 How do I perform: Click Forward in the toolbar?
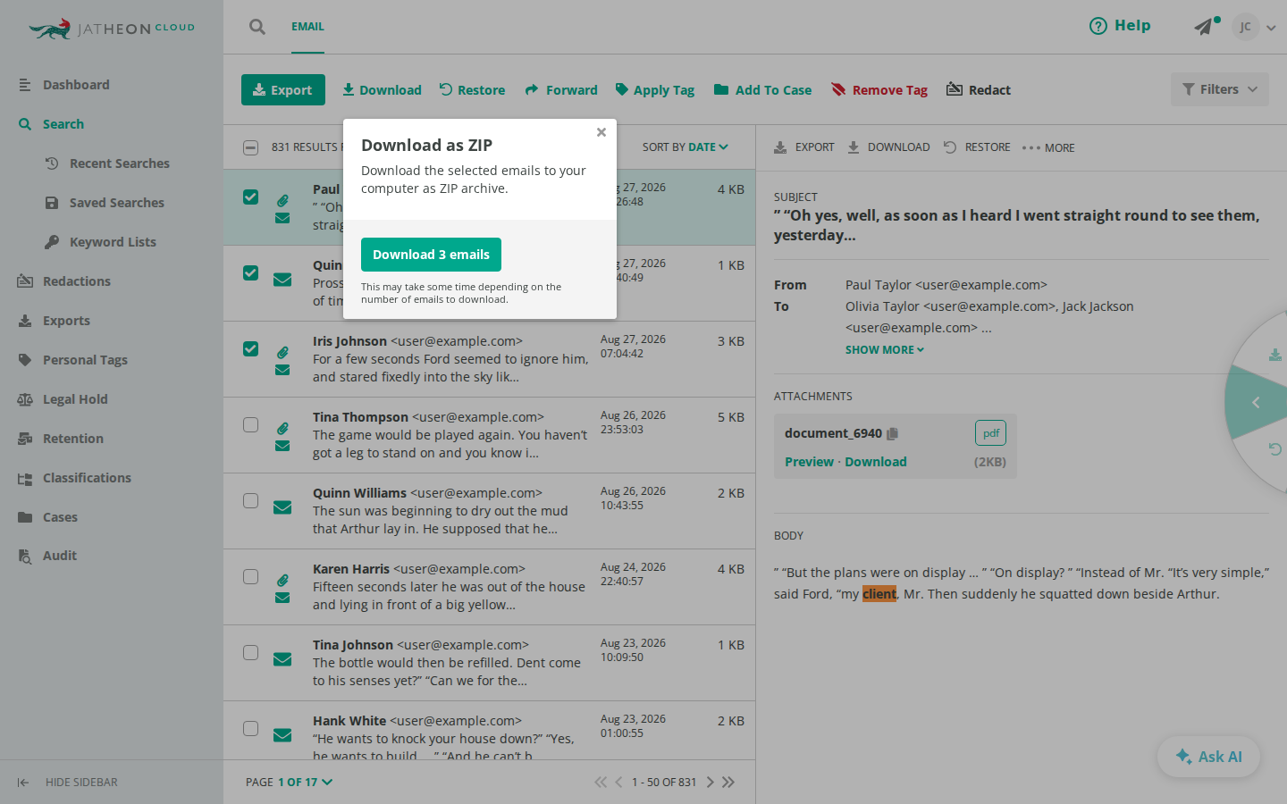coord(561,90)
